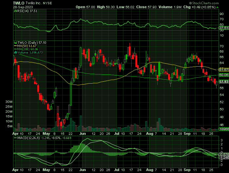229x173 pixels.
Task: Click the 46 label on the price axis
Action: 222,125
